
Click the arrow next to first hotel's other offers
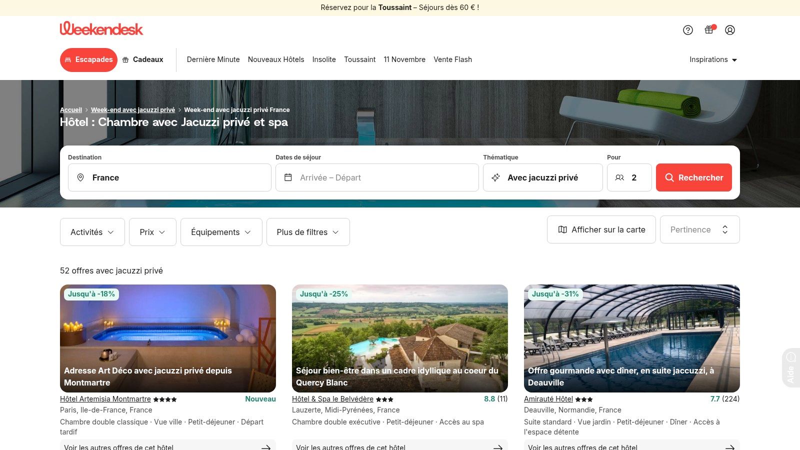[266, 447]
